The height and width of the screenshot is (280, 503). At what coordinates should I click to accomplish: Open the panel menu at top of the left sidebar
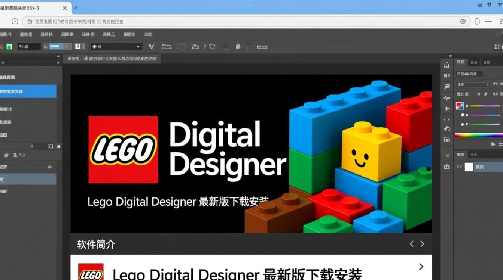pyautogui.click(x=59, y=62)
